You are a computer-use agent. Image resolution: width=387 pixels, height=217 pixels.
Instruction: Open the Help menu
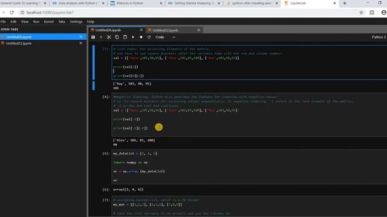point(91,22)
